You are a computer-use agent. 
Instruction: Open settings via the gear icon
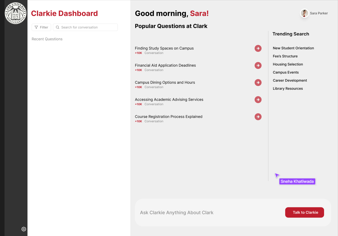click(x=24, y=229)
